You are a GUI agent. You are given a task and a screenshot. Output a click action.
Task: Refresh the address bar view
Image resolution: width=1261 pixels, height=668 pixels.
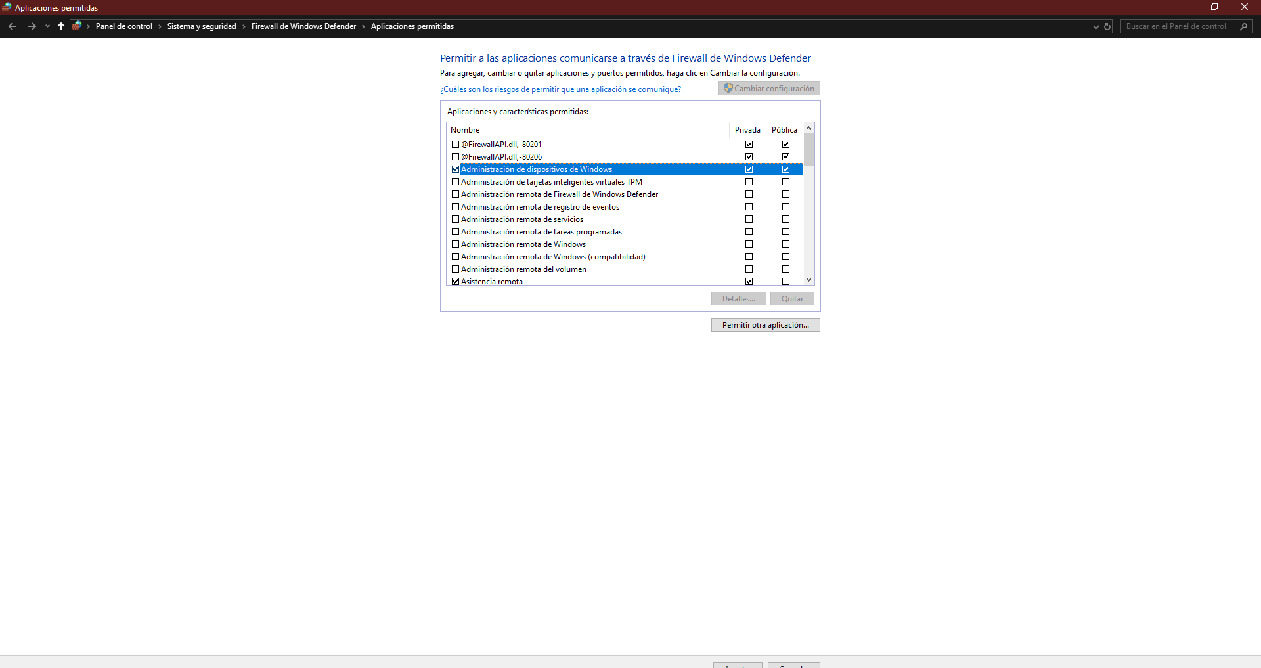pyautogui.click(x=1107, y=26)
